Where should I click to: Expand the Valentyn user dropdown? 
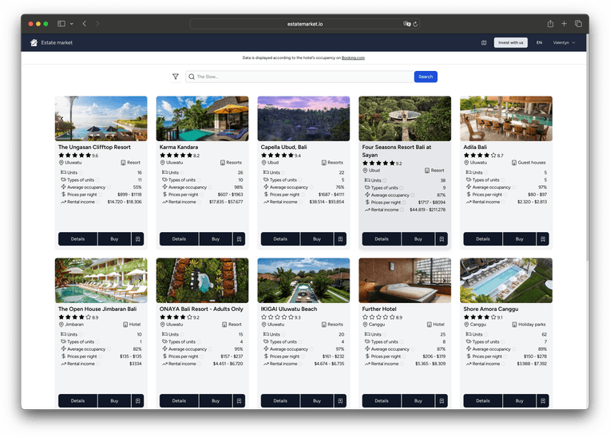[x=564, y=43]
